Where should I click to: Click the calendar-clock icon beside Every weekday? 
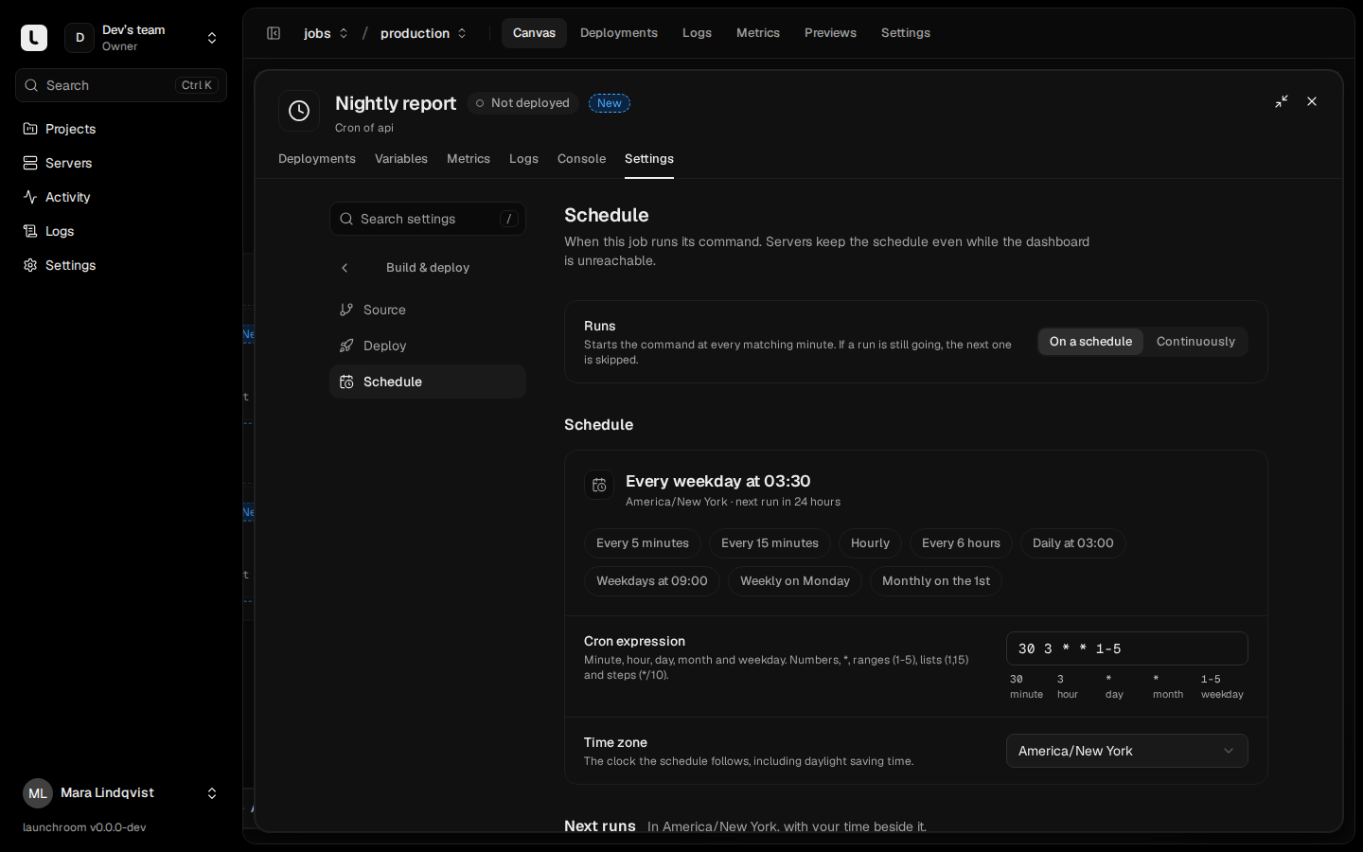click(x=599, y=486)
